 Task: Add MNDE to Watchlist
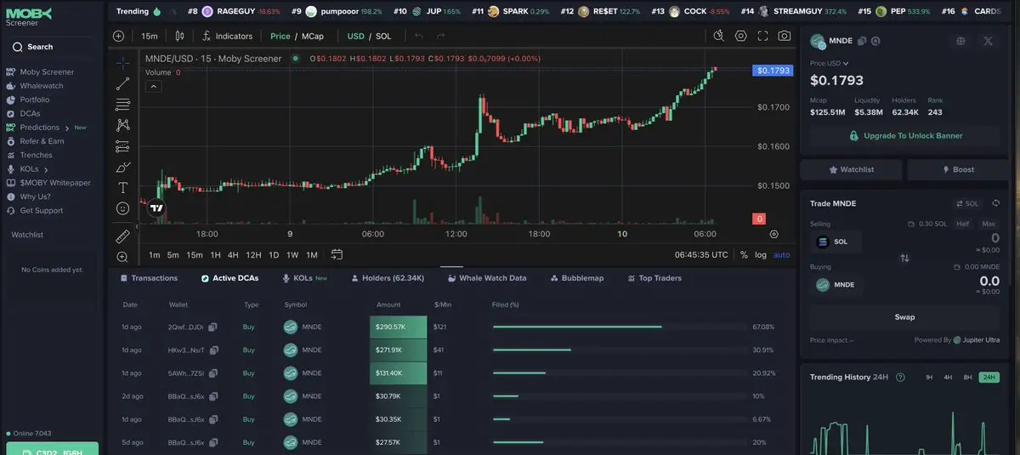[x=851, y=169]
